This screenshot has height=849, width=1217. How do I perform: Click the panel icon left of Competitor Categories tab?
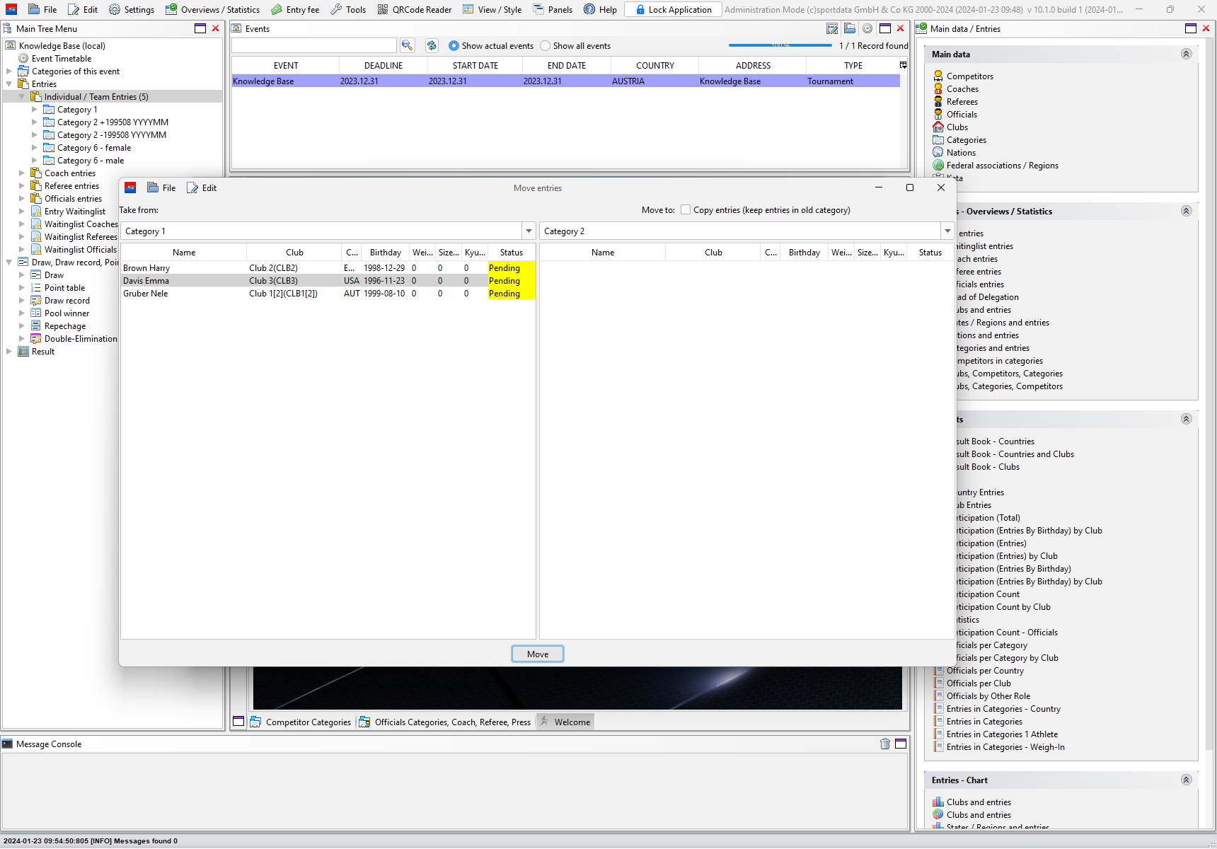tap(238, 722)
